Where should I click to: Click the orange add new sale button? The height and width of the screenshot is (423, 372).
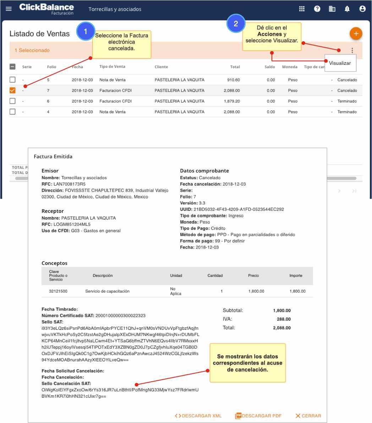click(356, 34)
